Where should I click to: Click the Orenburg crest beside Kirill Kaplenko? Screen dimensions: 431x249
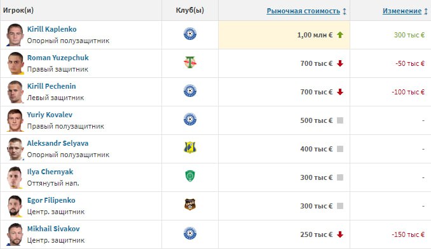[190, 34]
